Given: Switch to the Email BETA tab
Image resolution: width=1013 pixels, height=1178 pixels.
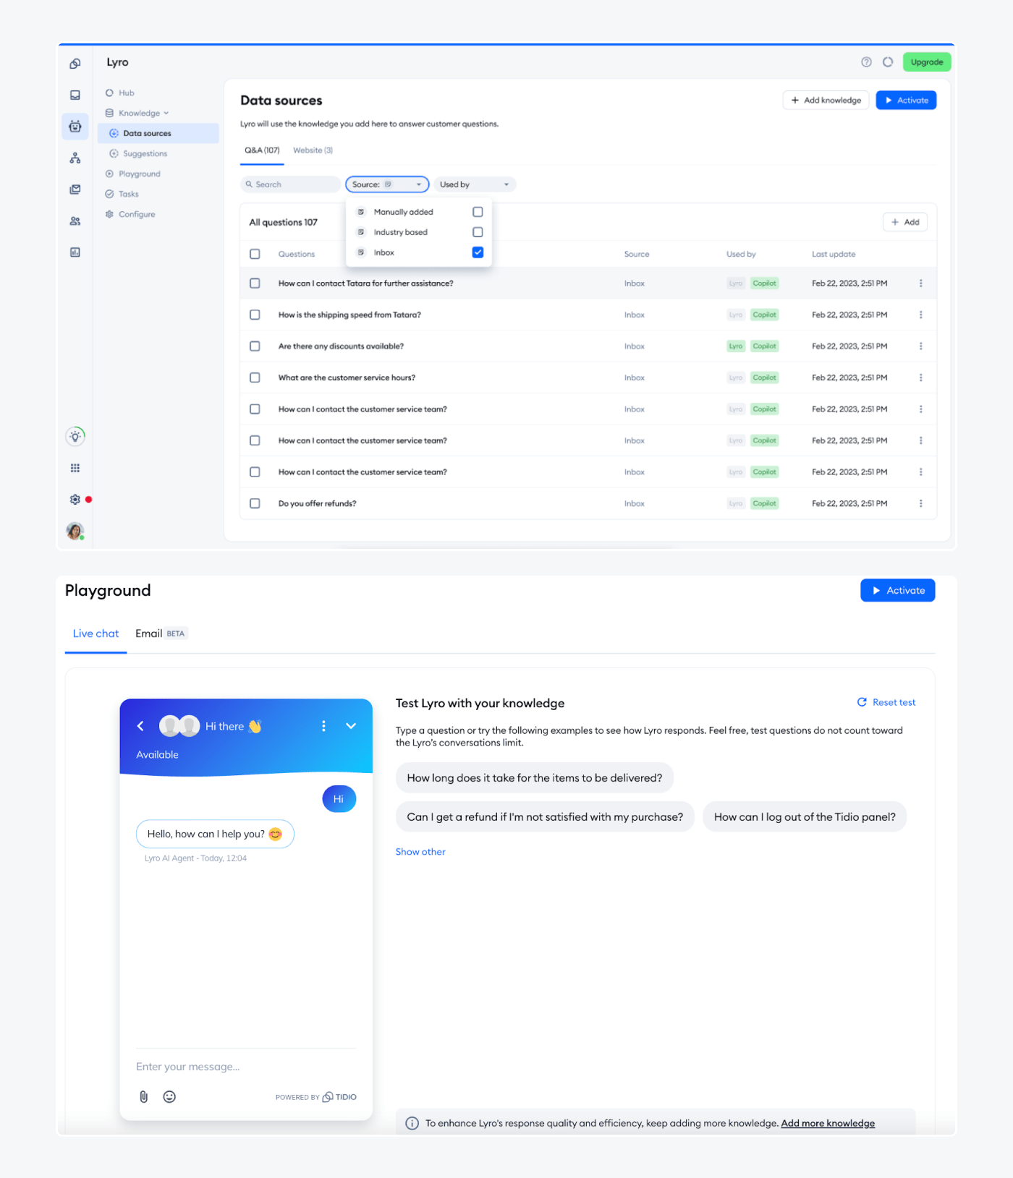Looking at the screenshot, I should pos(161,633).
